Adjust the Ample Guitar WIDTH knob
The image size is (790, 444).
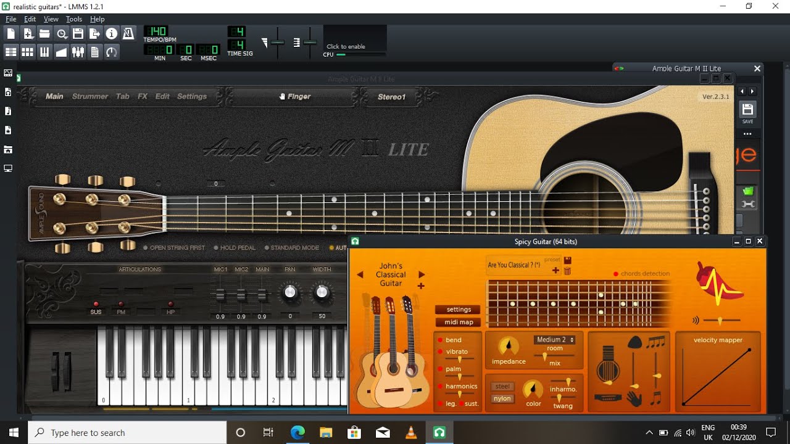322,293
